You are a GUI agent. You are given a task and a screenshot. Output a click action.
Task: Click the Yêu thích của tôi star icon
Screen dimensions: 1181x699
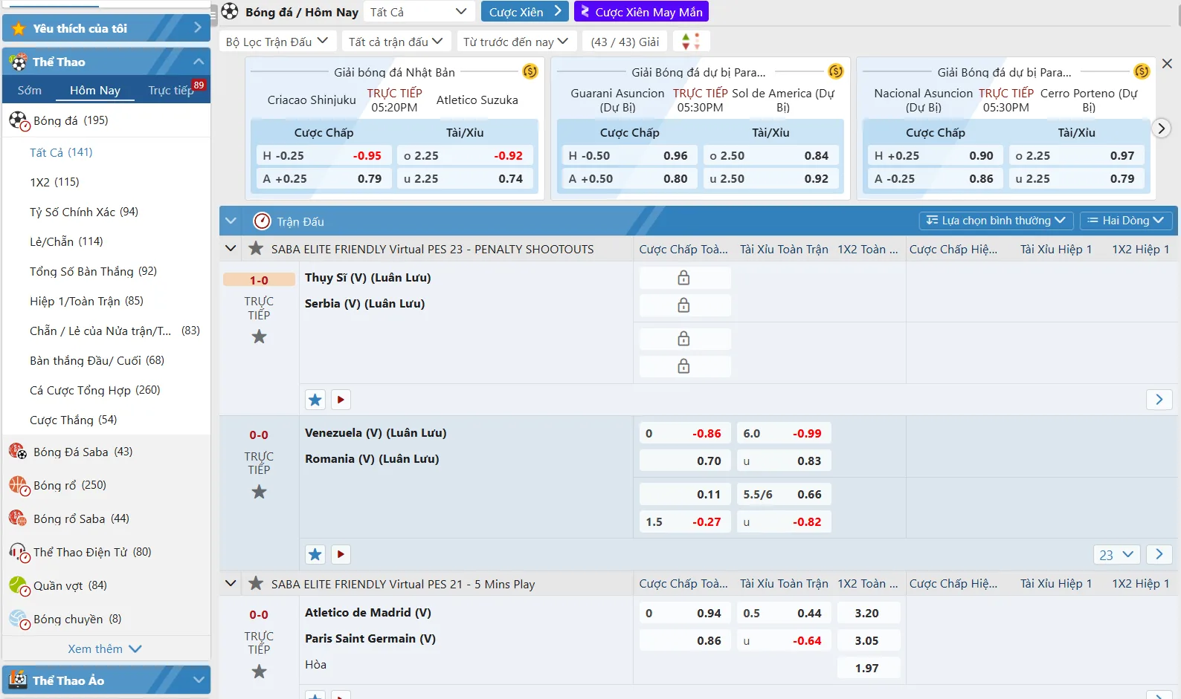[x=19, y=28]
